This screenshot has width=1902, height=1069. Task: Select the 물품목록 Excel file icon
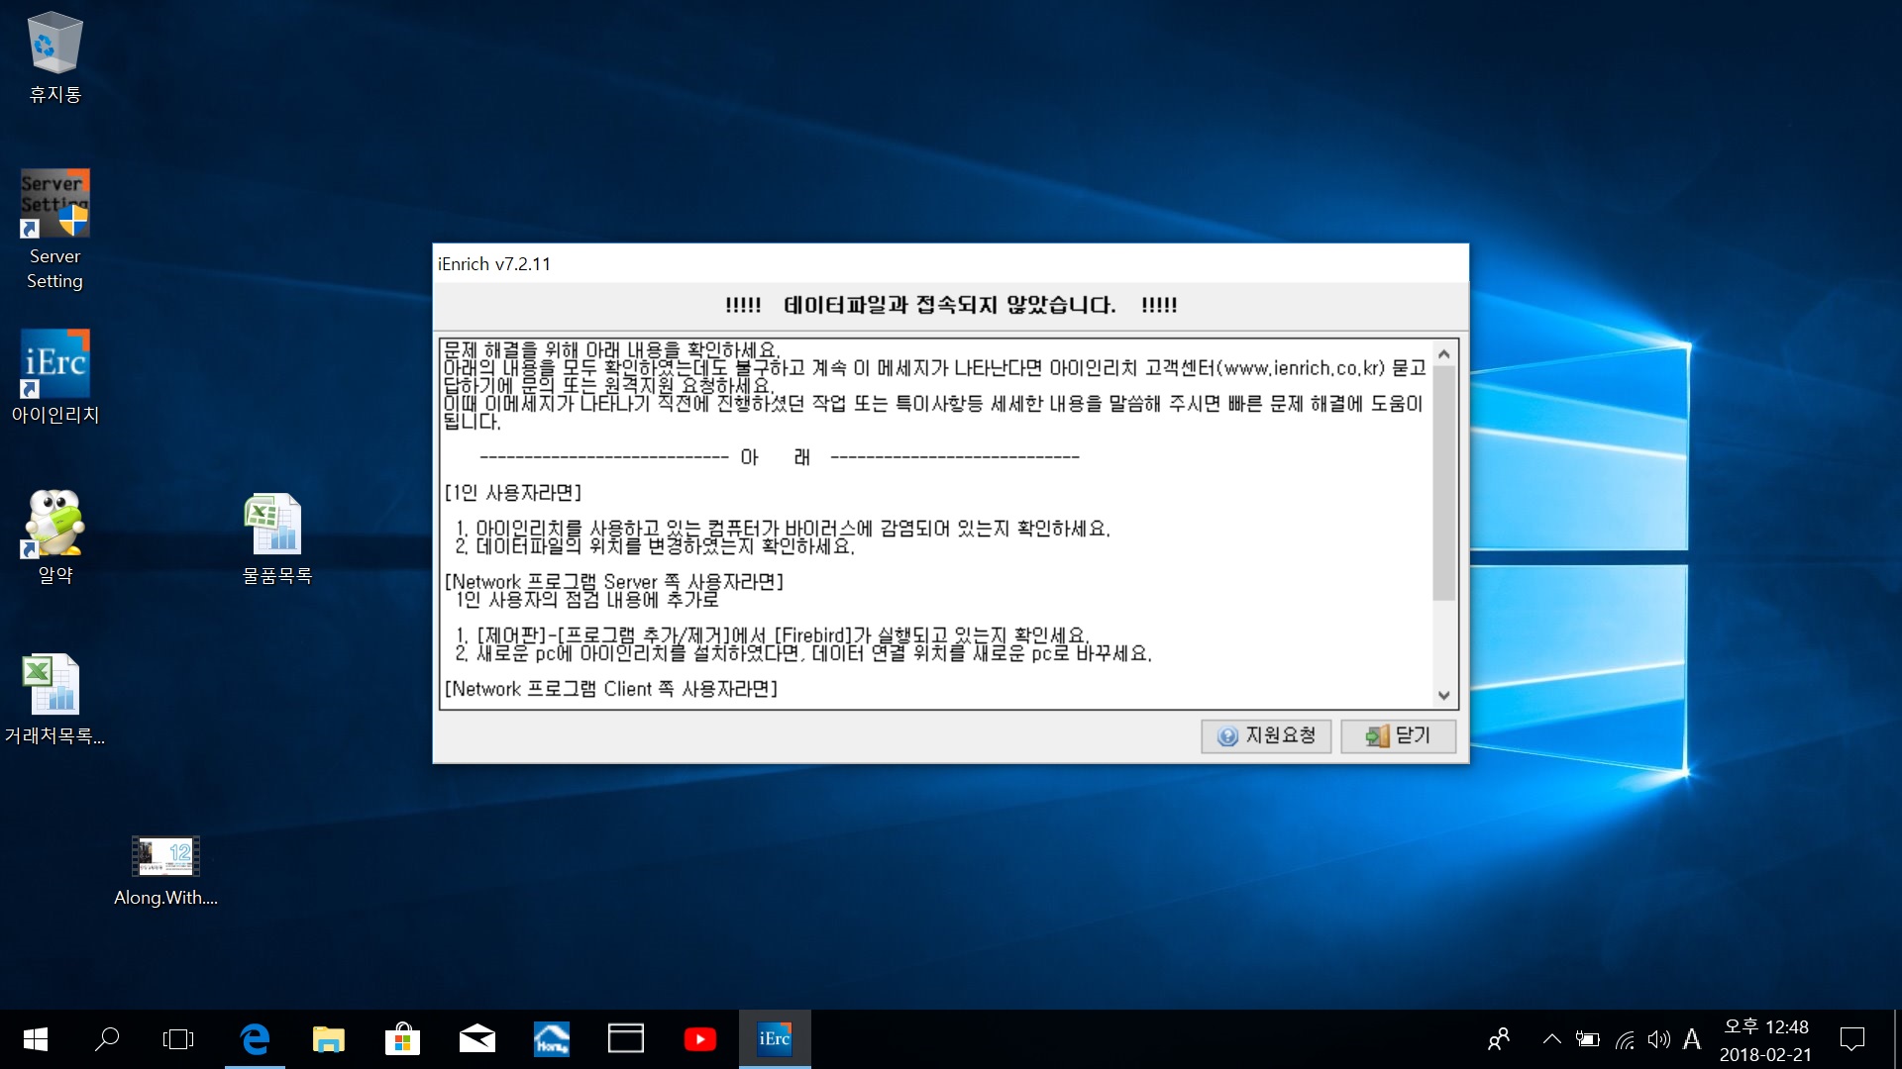click(x=274, y=525)
